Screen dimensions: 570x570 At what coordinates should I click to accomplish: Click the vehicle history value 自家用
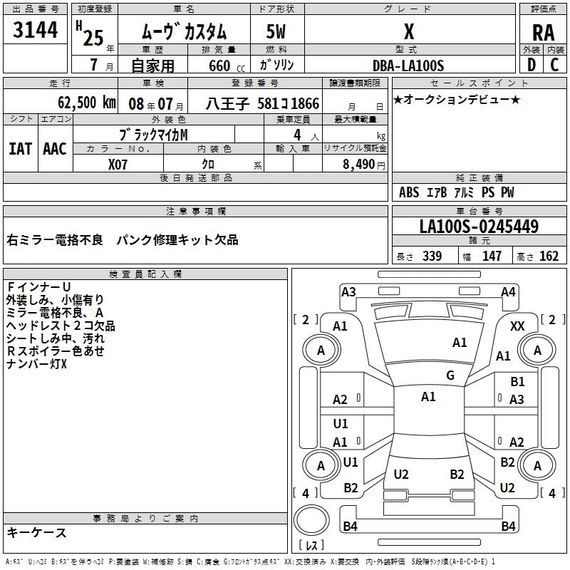(152, 66)
